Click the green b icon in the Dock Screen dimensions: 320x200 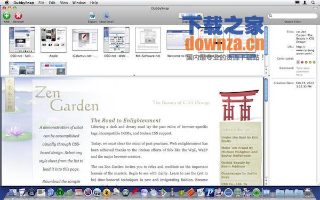click(60, 193)
